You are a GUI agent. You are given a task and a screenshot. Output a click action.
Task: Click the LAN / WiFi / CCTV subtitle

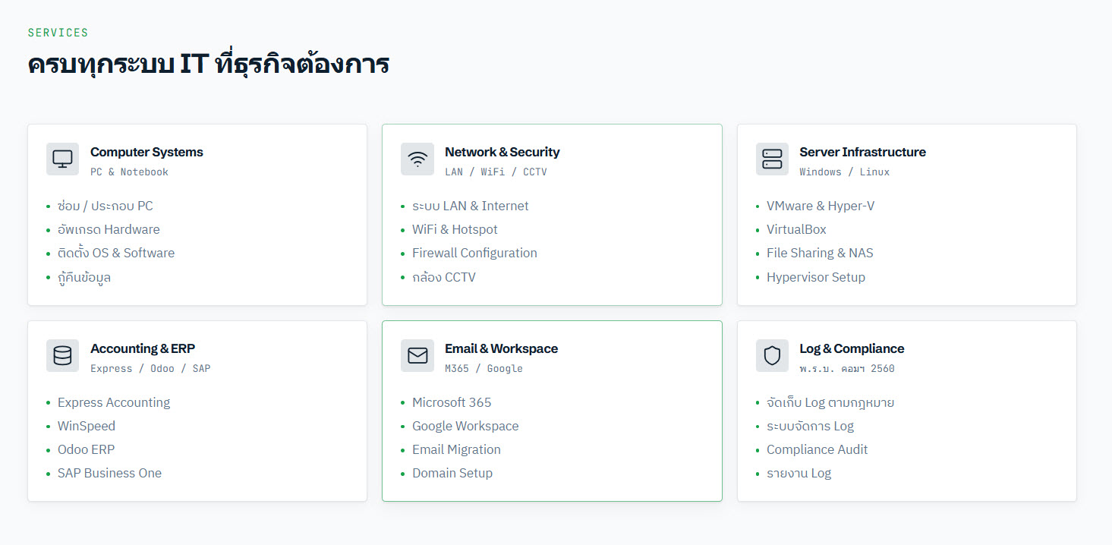pos(496,172)
